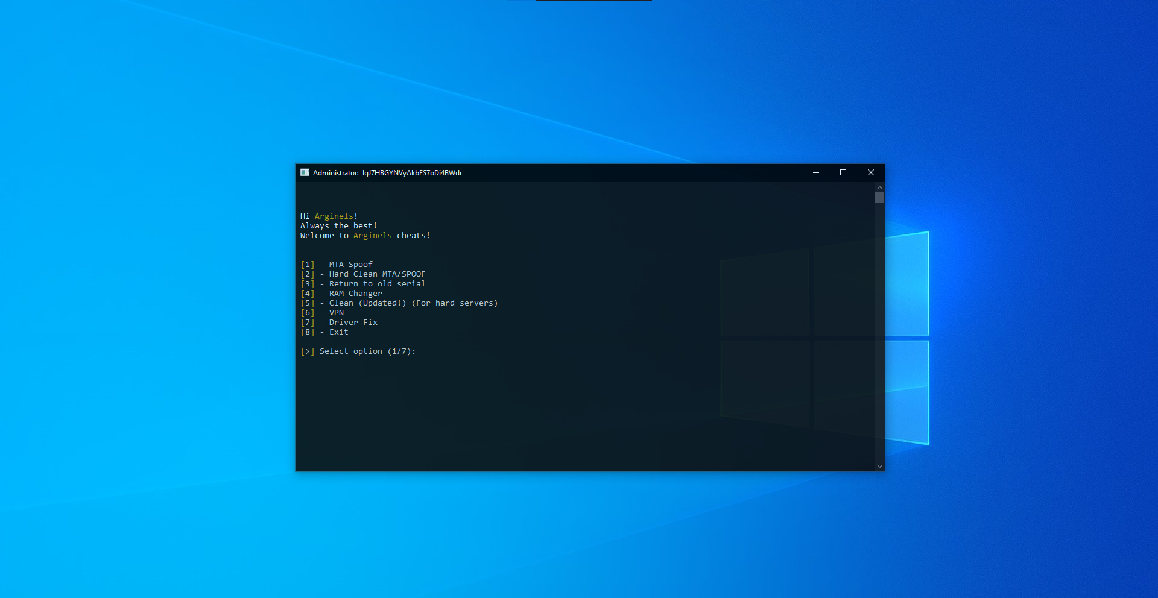Screen dimensions: 1158x598
Task: Click the console icon in the title bar
Action: (305, 172)
